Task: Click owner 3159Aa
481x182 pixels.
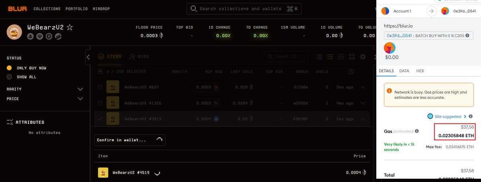Action: click(x=301, y=87)
